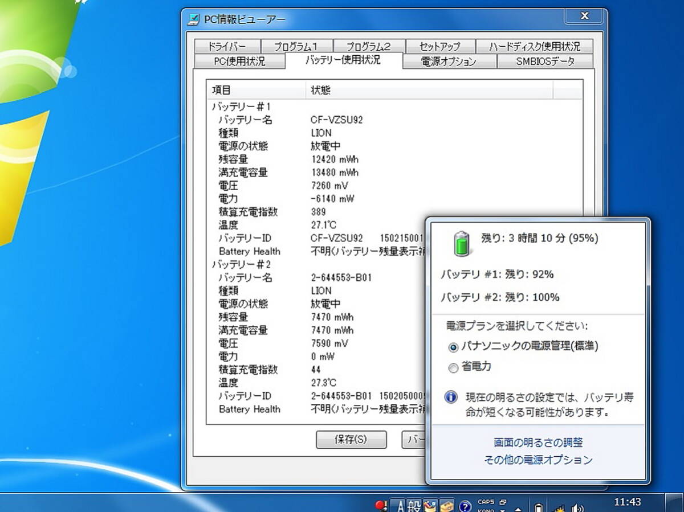Click the バッテリ #1: 残り: 92% line
This screenshot has height=512, width=684.
click(x=497, y=275)
